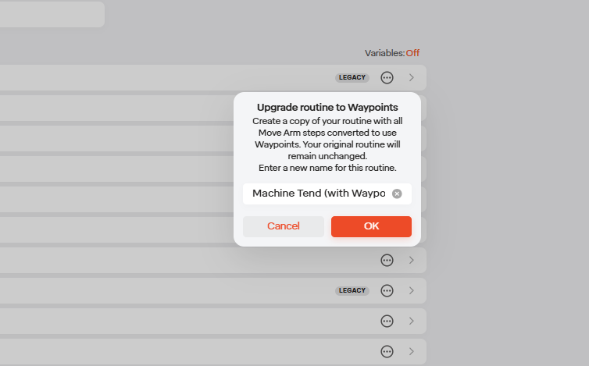Screen dimensions: 589x366
Task: Expand the lower LEGACY routine with its chevron
Action: [x=412, y=290]
